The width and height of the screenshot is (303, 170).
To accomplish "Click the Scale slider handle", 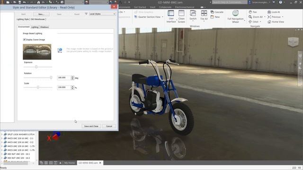I will 38,87.
